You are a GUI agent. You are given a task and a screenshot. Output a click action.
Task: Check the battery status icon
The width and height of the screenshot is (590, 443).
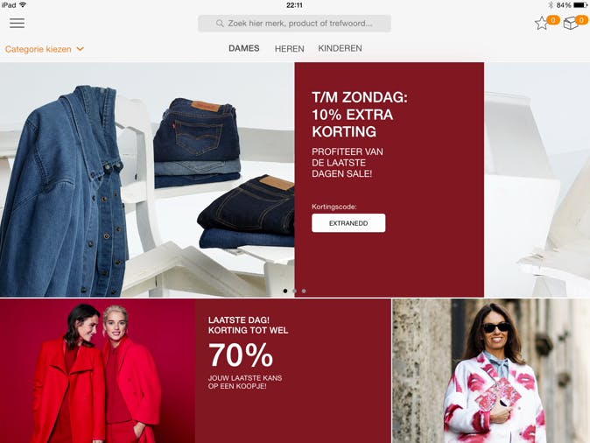coord(580,5)
